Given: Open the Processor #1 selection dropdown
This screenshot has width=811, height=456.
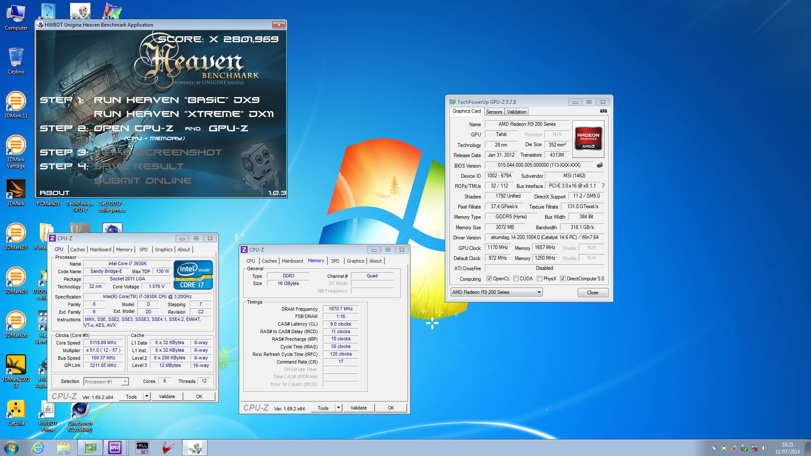Looking at the screenshot, I should pyautogui.click(x=106, y=382).
